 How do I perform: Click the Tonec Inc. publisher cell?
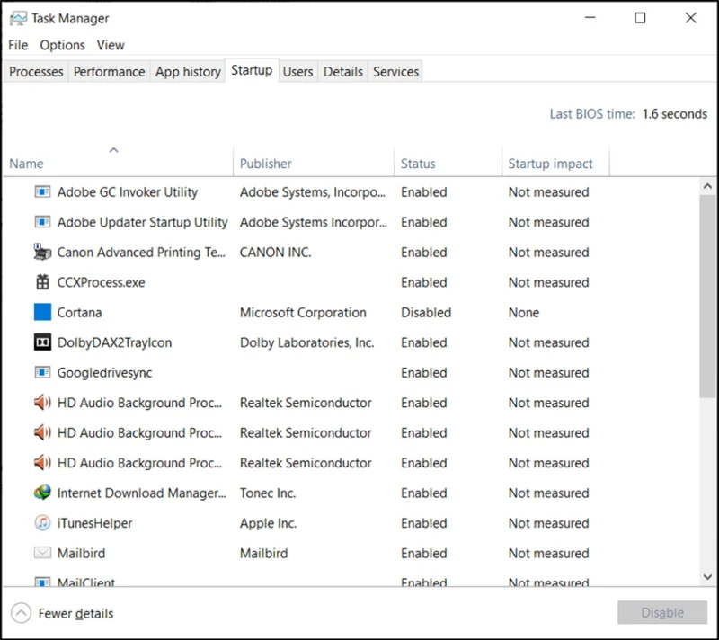tap(268, 493)
